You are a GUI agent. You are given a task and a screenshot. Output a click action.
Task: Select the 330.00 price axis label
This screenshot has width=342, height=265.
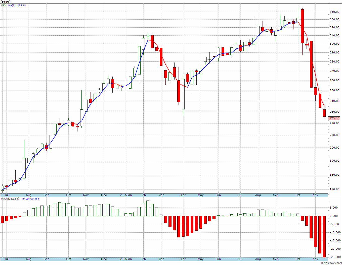334,19
